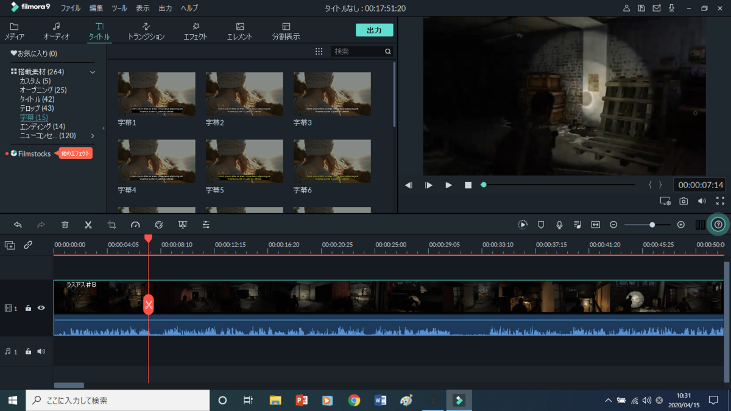Click the add track icon
Screen dimensions: 731x411
(x=10, y=245)
